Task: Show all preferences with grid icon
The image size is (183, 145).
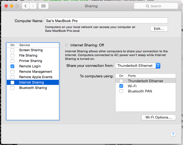Action: coord(43,6)
